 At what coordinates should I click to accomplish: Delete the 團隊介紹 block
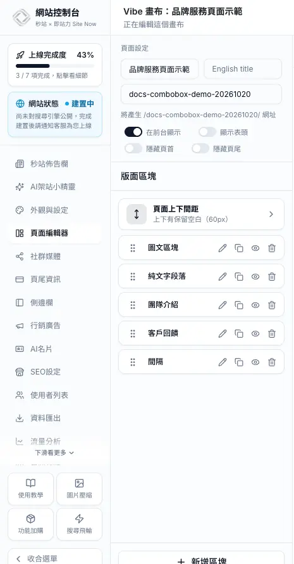tap(272, 305)
